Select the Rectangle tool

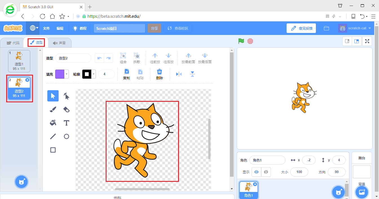[x=53, y=150]
